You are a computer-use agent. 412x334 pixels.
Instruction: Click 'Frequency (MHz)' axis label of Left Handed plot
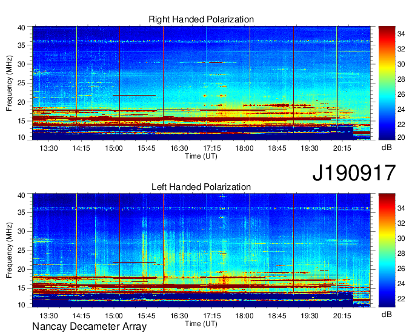9,250
